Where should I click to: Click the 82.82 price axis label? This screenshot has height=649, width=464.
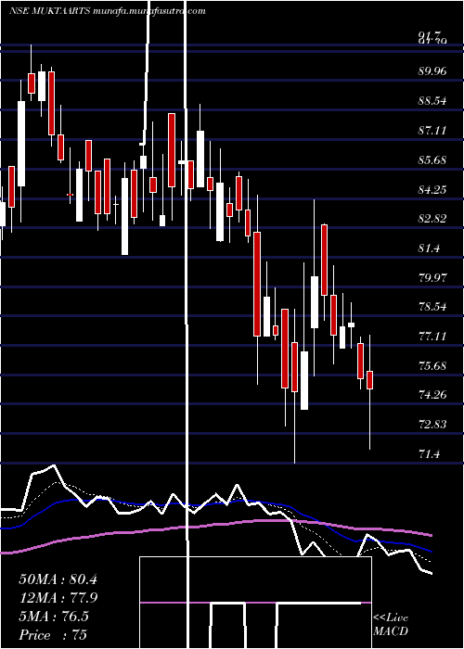click(x=432, y=219)
